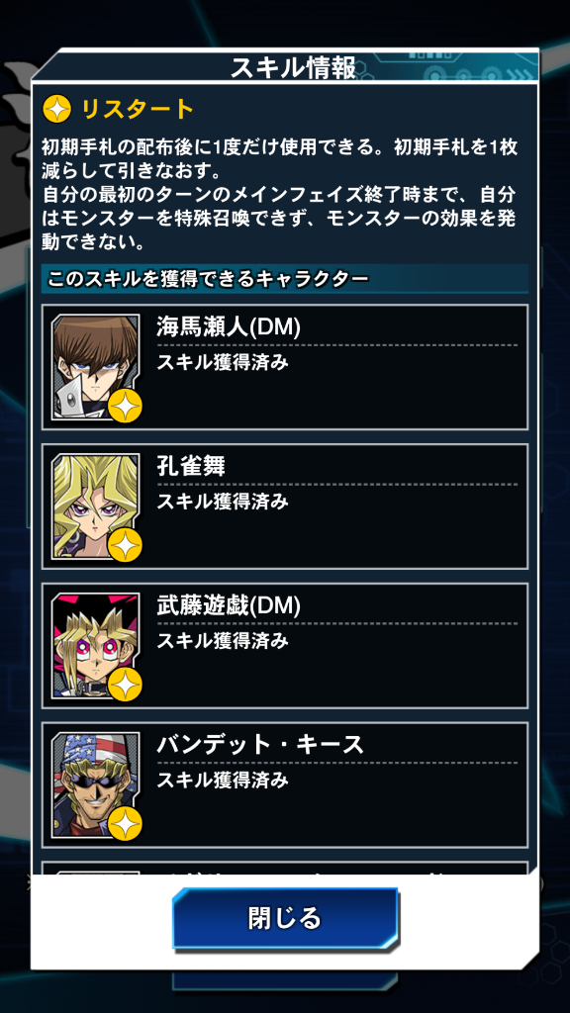
Task: Tap the gold skill badge on Yugi's portrait
Action: (x=125, y=685)
